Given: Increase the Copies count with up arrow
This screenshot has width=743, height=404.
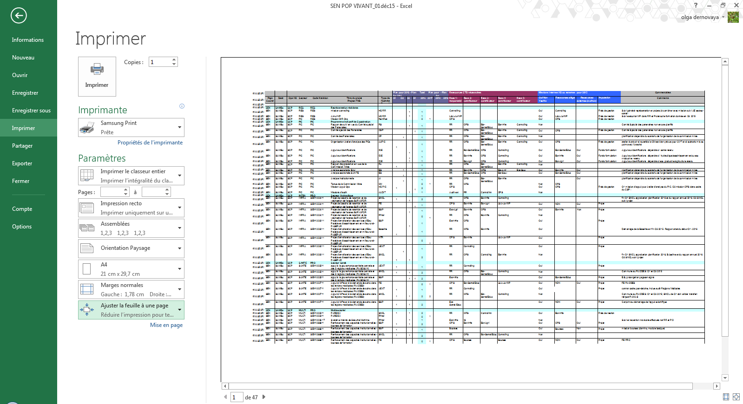Looking at the screenshot, I should click(x=174, y=59).
